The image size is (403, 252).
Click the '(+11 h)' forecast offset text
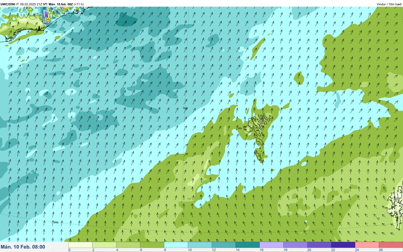pos(79,4)
